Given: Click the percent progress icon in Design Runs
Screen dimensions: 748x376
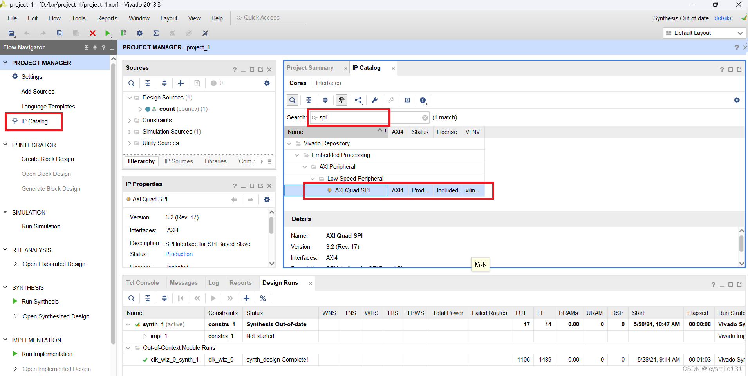Looking at the screenshot, I should [263, 298].
